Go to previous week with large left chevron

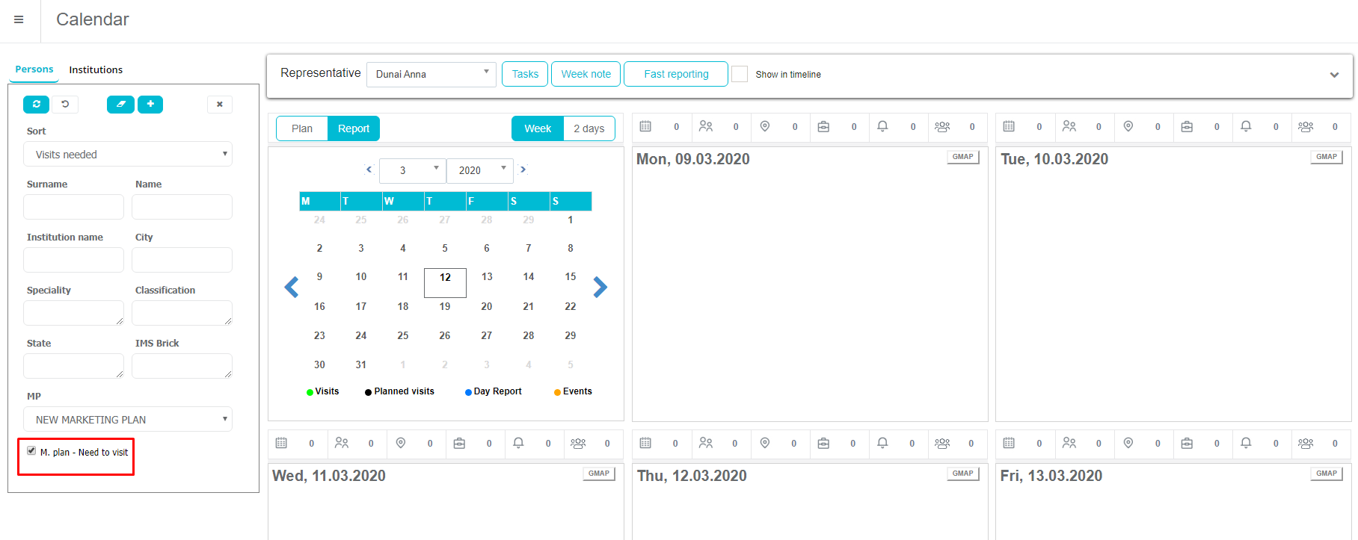click(x=292, y=288)
